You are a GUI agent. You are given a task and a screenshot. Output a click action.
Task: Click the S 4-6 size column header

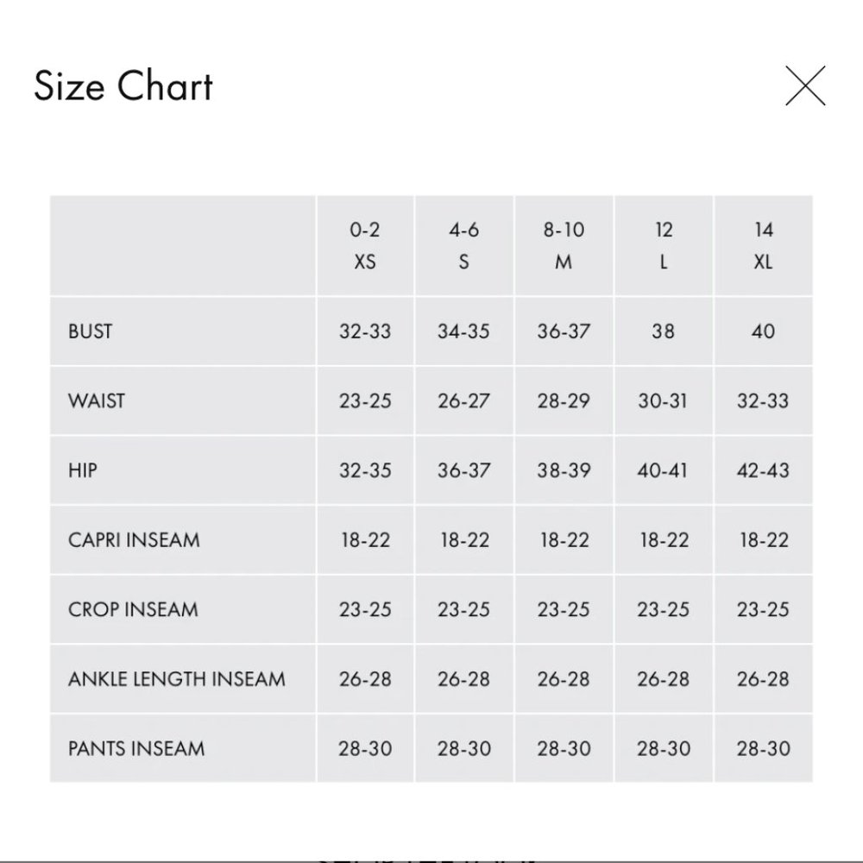464,245
